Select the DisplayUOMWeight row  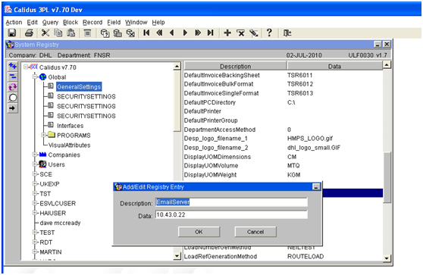click(x=284, y=175)
